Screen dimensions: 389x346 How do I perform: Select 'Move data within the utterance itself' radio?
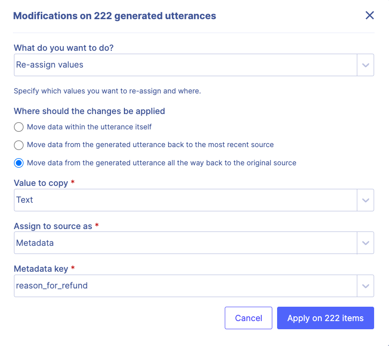point(19,127)
